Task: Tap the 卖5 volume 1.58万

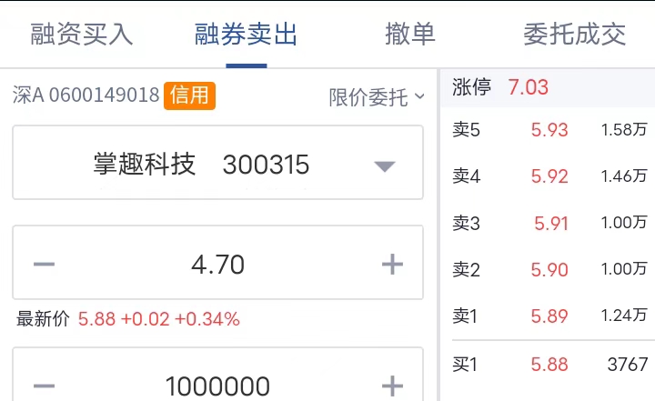Action: point(624,130)
